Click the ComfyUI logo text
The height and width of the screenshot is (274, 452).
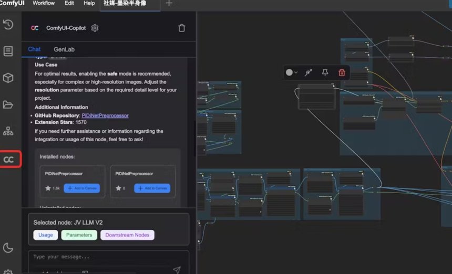click(12, 3)
